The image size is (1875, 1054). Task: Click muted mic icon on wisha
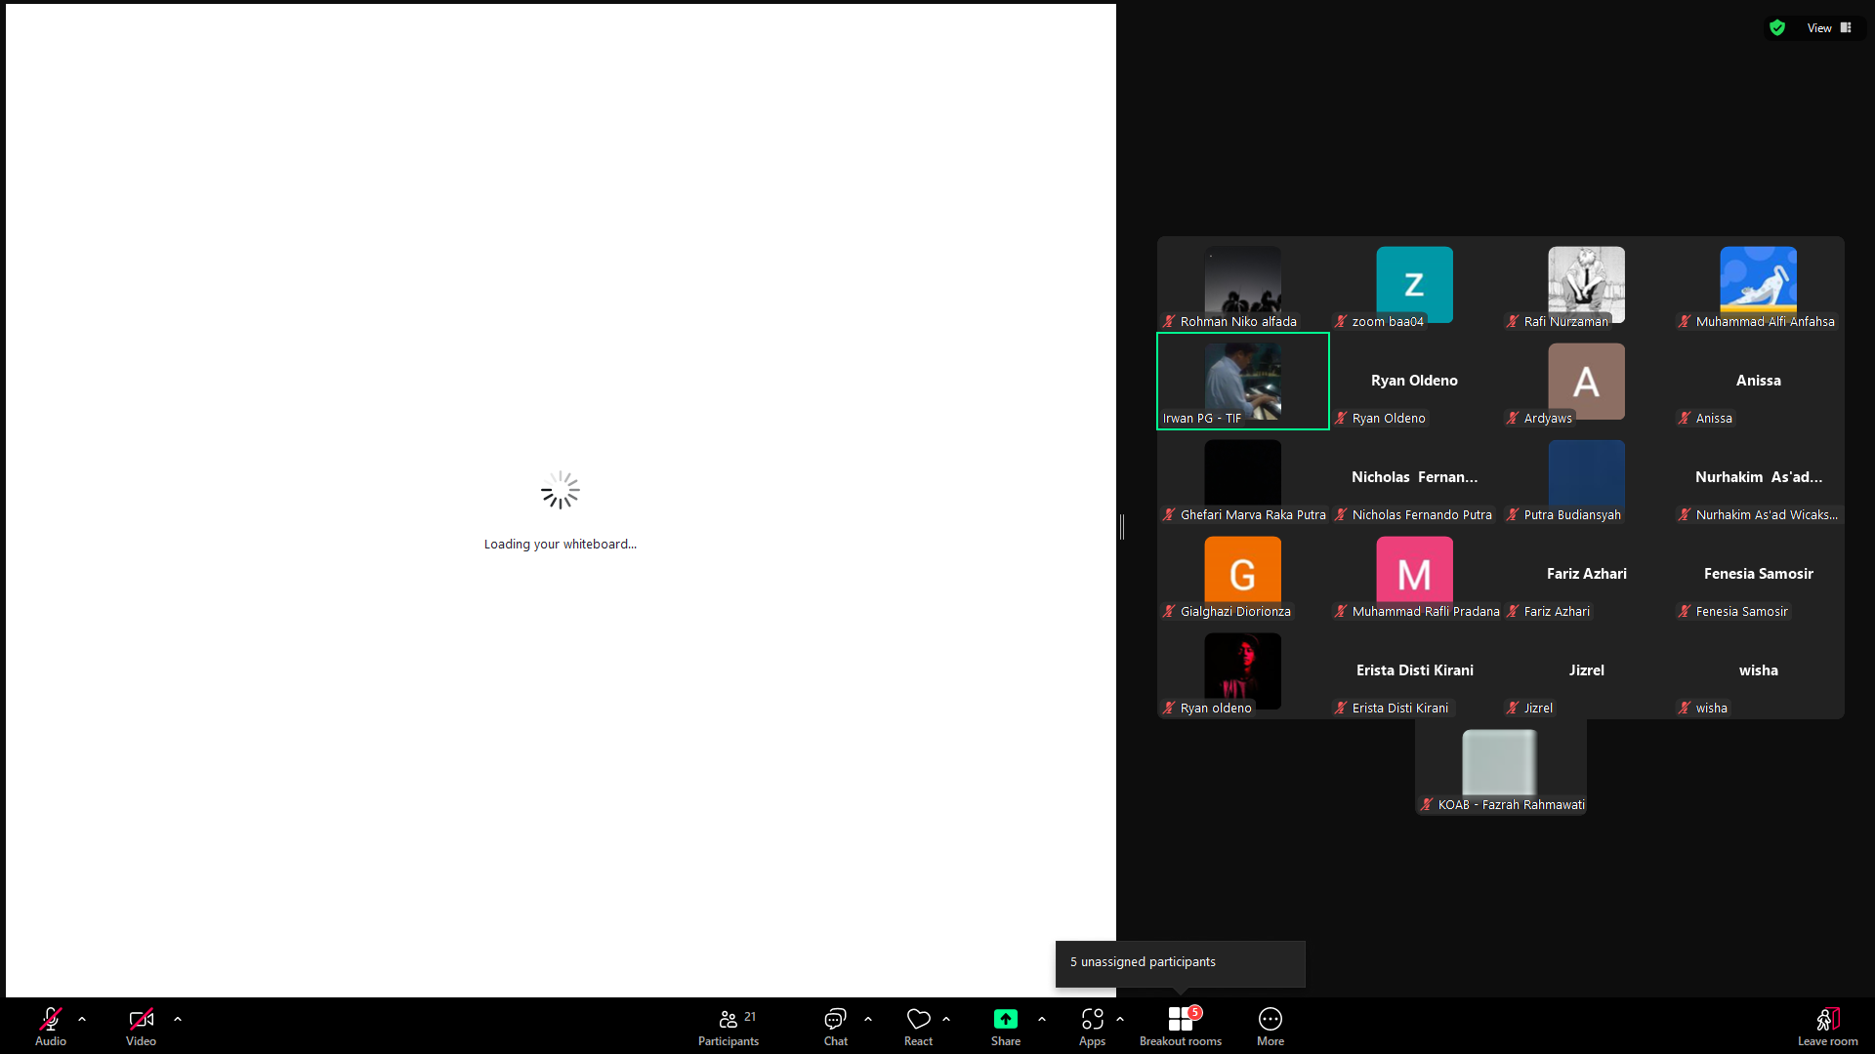coord(1685,709)
